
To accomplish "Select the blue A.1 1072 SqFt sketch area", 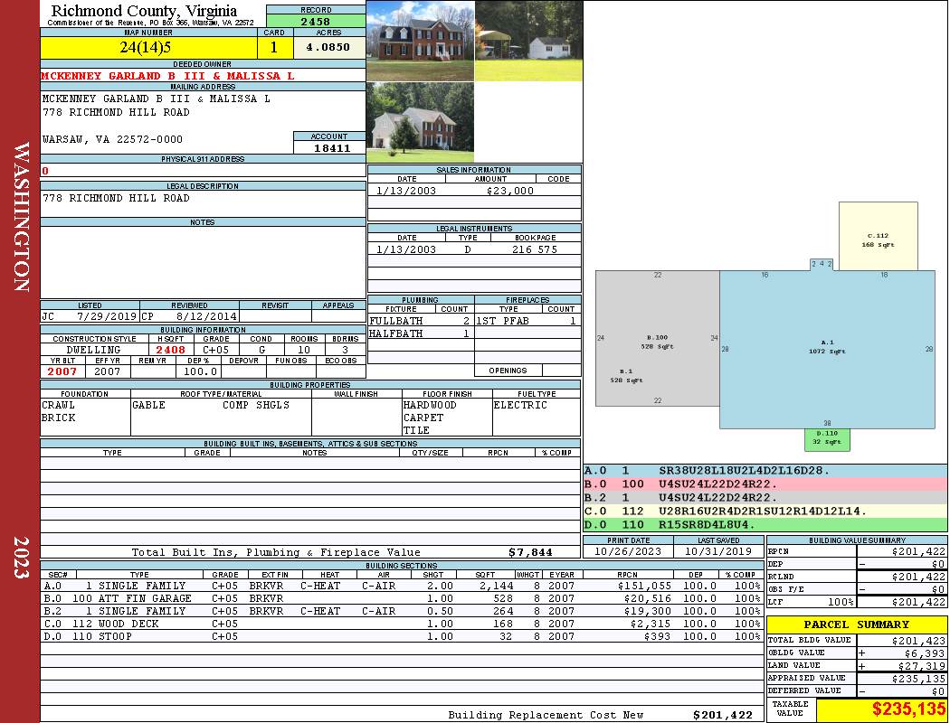I will click(x=827, y=350).
